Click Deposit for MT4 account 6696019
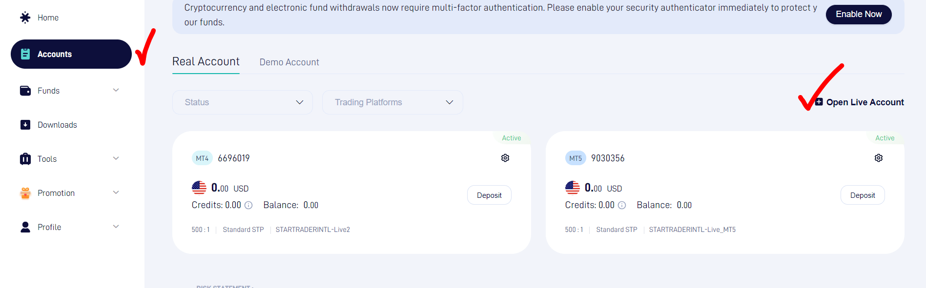Viewport: 926px width, 288px height. click(x=489, y=195)
